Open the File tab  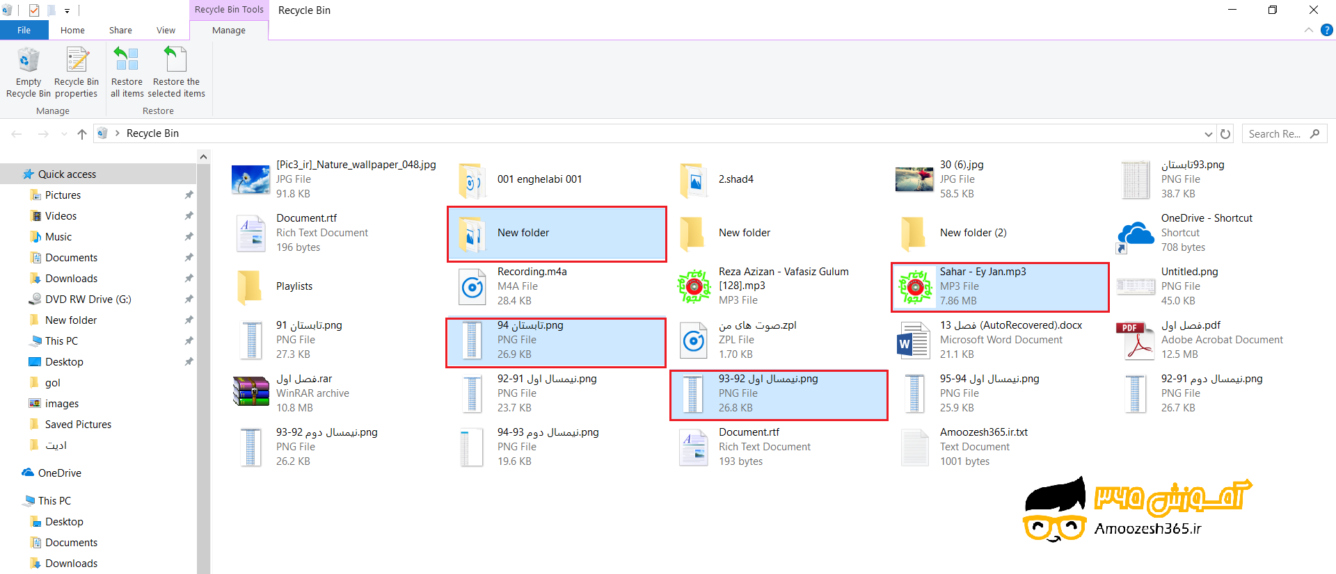click(x=24, y=30)
